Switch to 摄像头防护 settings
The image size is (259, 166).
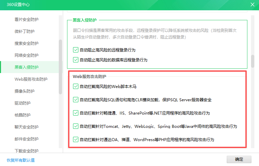[25, 91]
